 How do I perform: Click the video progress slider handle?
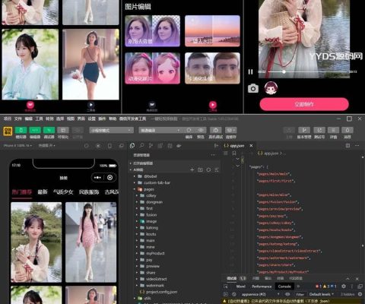pos(284,72)
